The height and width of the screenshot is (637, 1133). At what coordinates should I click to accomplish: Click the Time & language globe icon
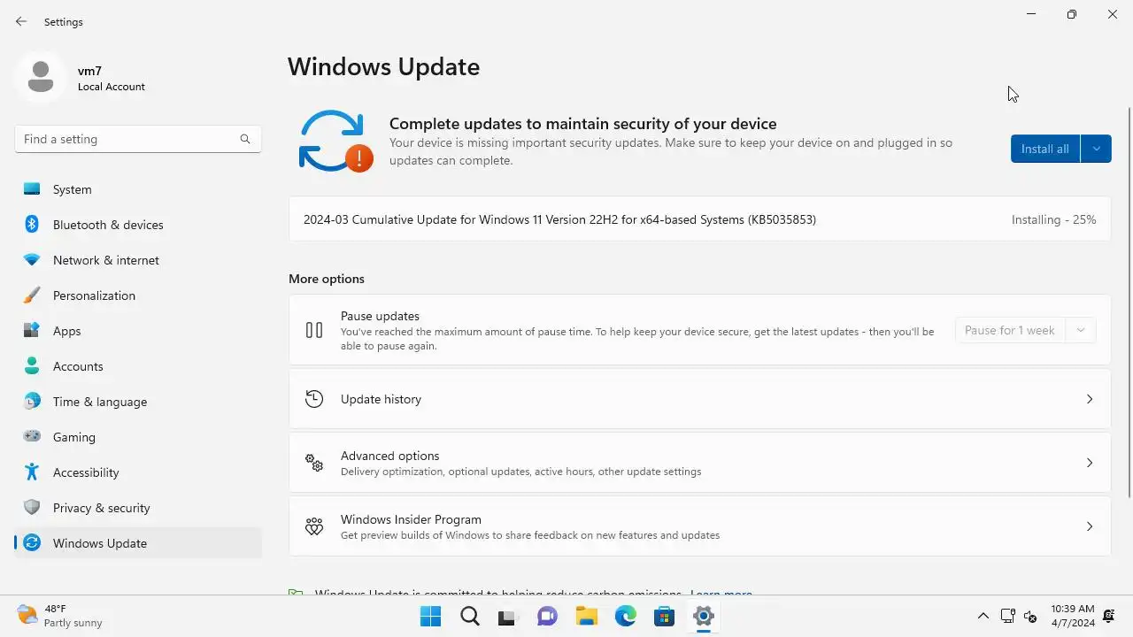[32, 402]
